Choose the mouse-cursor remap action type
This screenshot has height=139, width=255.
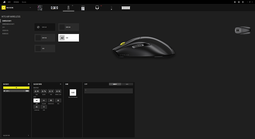pos(44,91)
